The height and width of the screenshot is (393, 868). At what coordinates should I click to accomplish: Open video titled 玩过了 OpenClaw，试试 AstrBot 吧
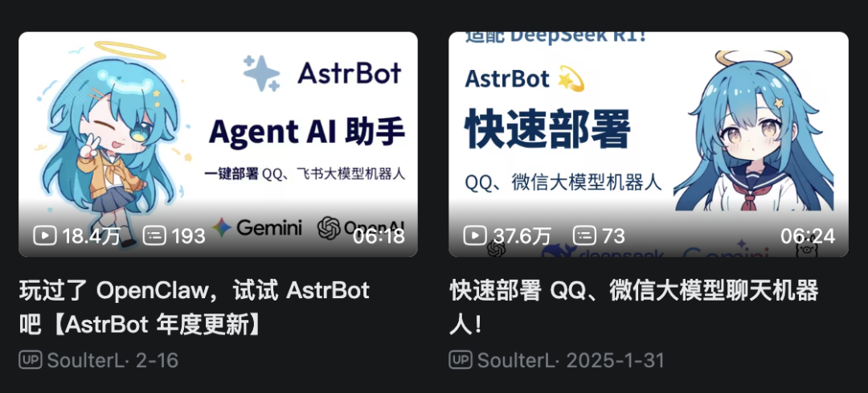pyautogui.click(x=194, y=308)
